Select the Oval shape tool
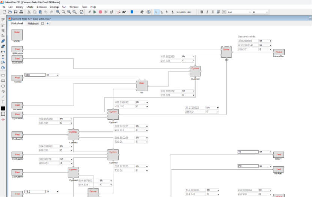The width and height of the screenshot is (312, 197). [3, 86]
